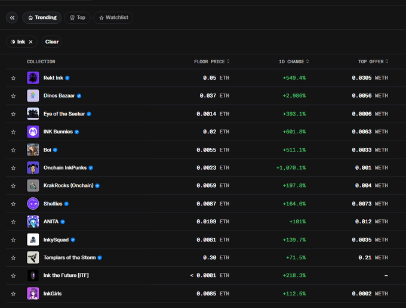Click the Clear filters button

pos(52,42)
